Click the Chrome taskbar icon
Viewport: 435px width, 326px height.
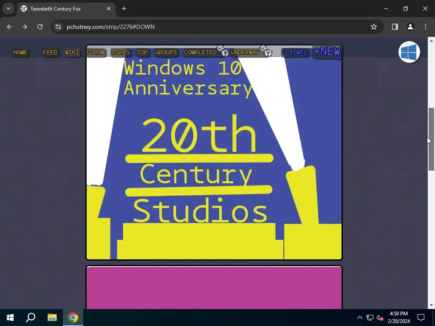click(x=73, y=318)
